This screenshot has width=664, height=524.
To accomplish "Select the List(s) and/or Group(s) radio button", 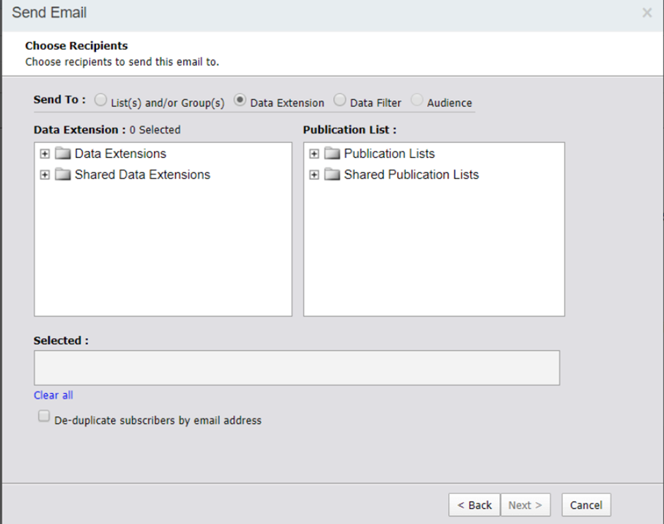I will click(101, 101).
